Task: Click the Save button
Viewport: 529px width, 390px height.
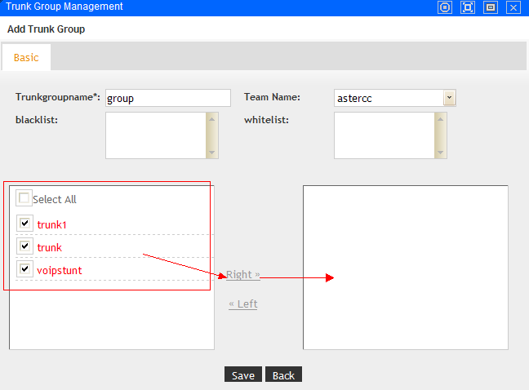Action: (x=242, y=375)
